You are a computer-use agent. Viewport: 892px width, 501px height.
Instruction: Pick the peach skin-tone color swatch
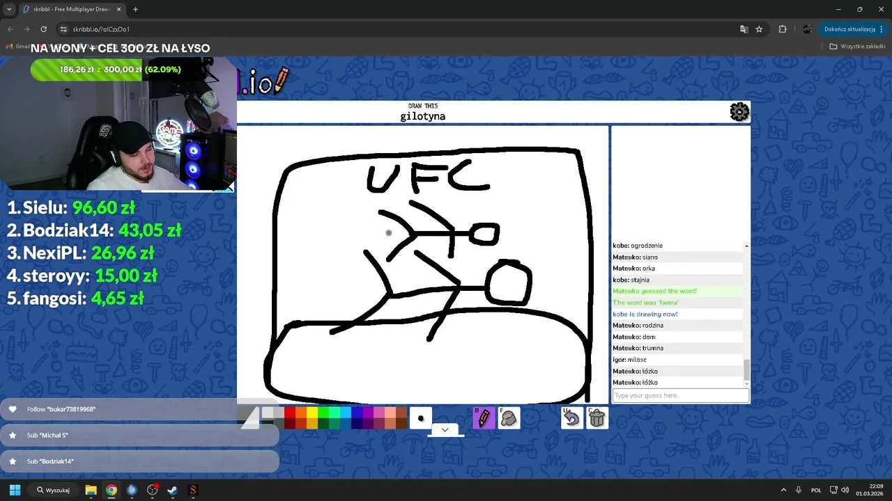[x=390, y=413]
